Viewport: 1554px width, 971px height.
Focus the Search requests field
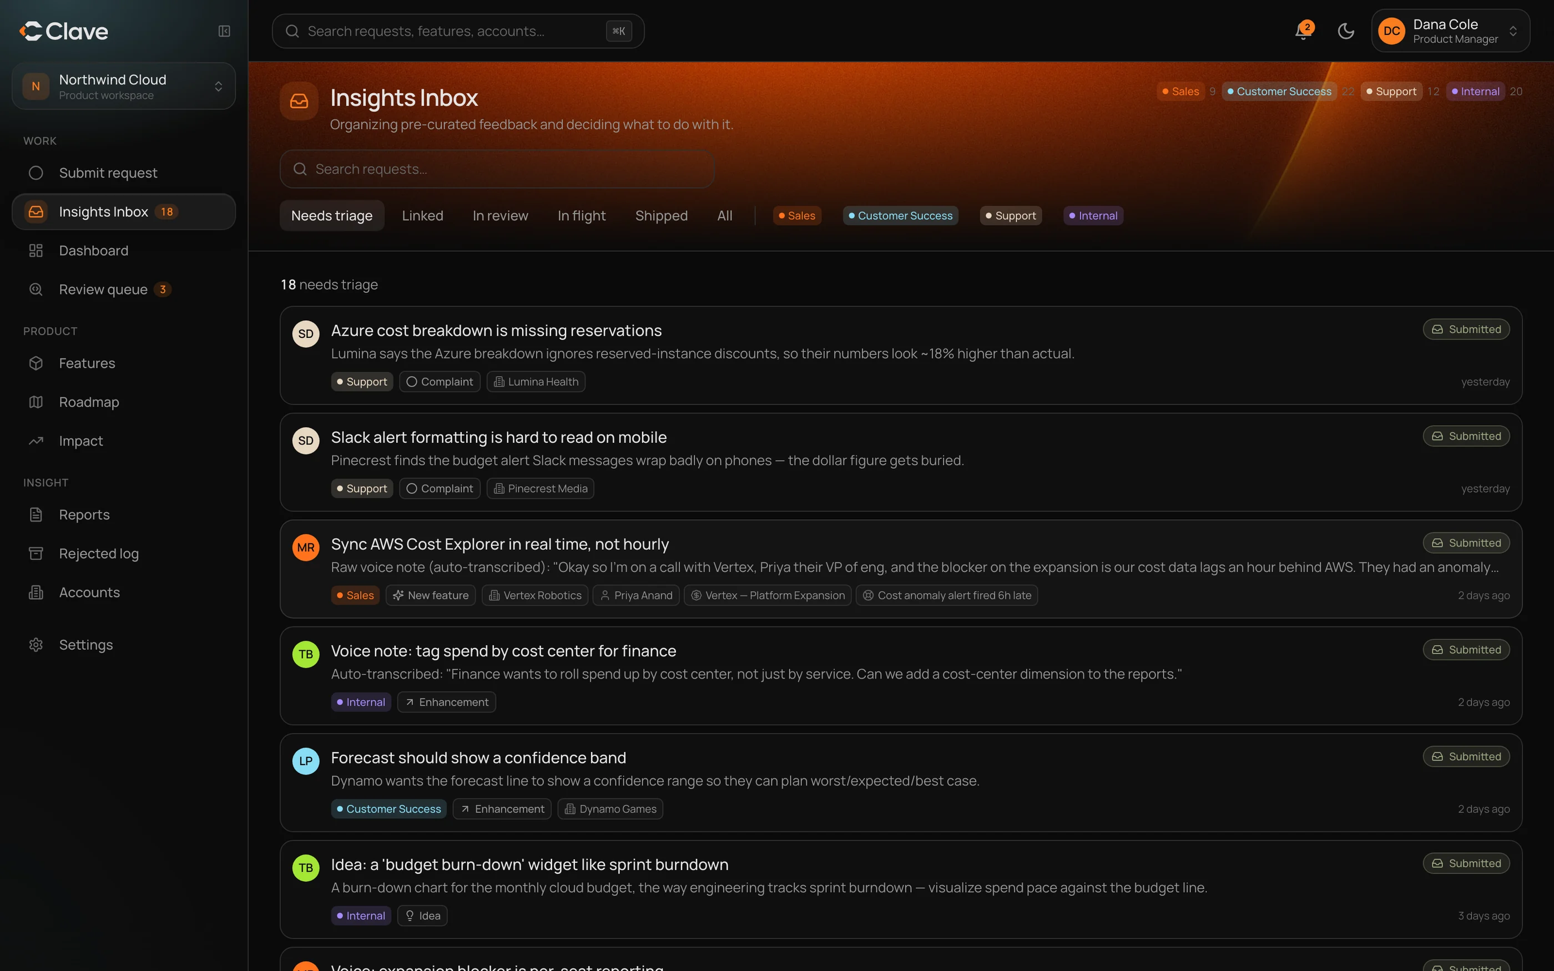coord(498,169)
